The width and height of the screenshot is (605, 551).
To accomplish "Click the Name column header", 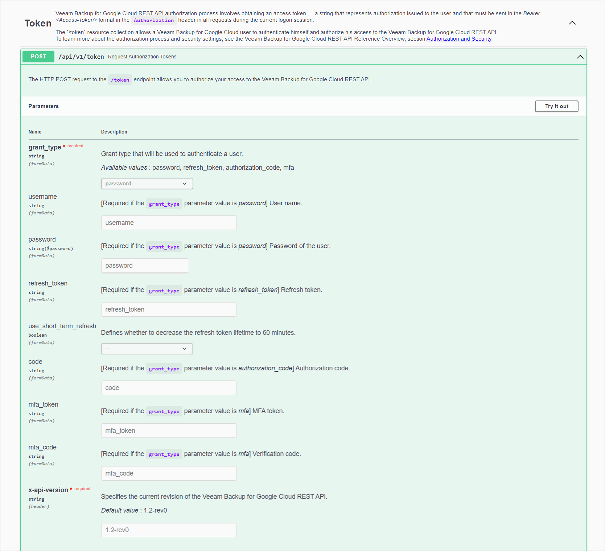I will point(35,132).
